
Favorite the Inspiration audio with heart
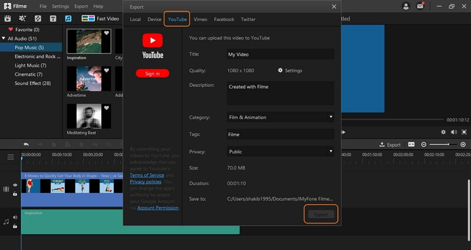pyautogui.click(x=107, y=33)
